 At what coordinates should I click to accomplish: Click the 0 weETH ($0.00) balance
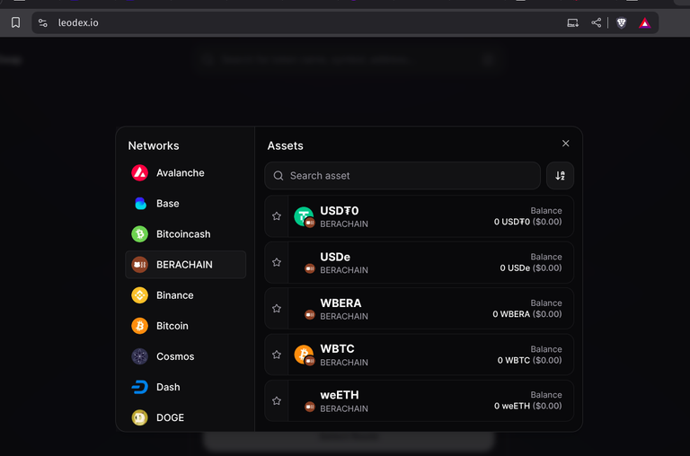tap(527, 406)
